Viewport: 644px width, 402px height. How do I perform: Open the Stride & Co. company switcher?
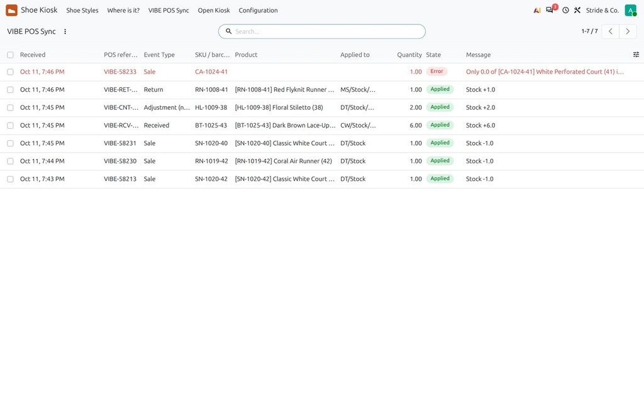click(602, 10)
